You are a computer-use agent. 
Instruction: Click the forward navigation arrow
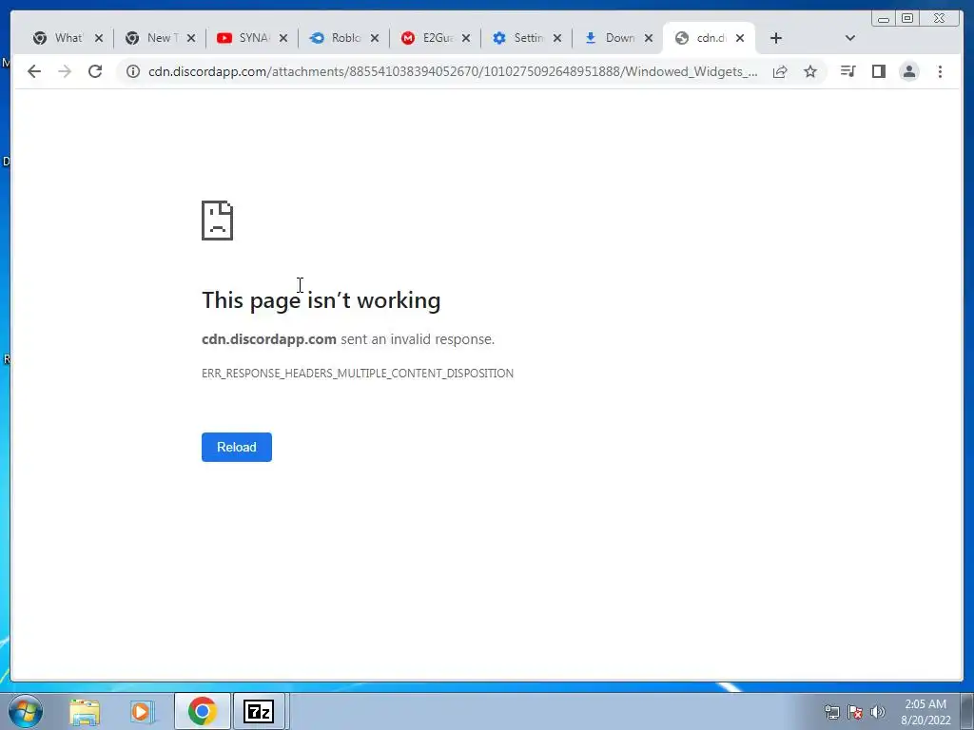[x=65, y=71]
